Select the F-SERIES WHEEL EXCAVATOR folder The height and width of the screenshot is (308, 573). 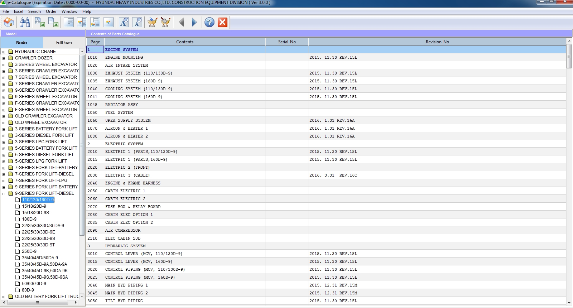46,110
